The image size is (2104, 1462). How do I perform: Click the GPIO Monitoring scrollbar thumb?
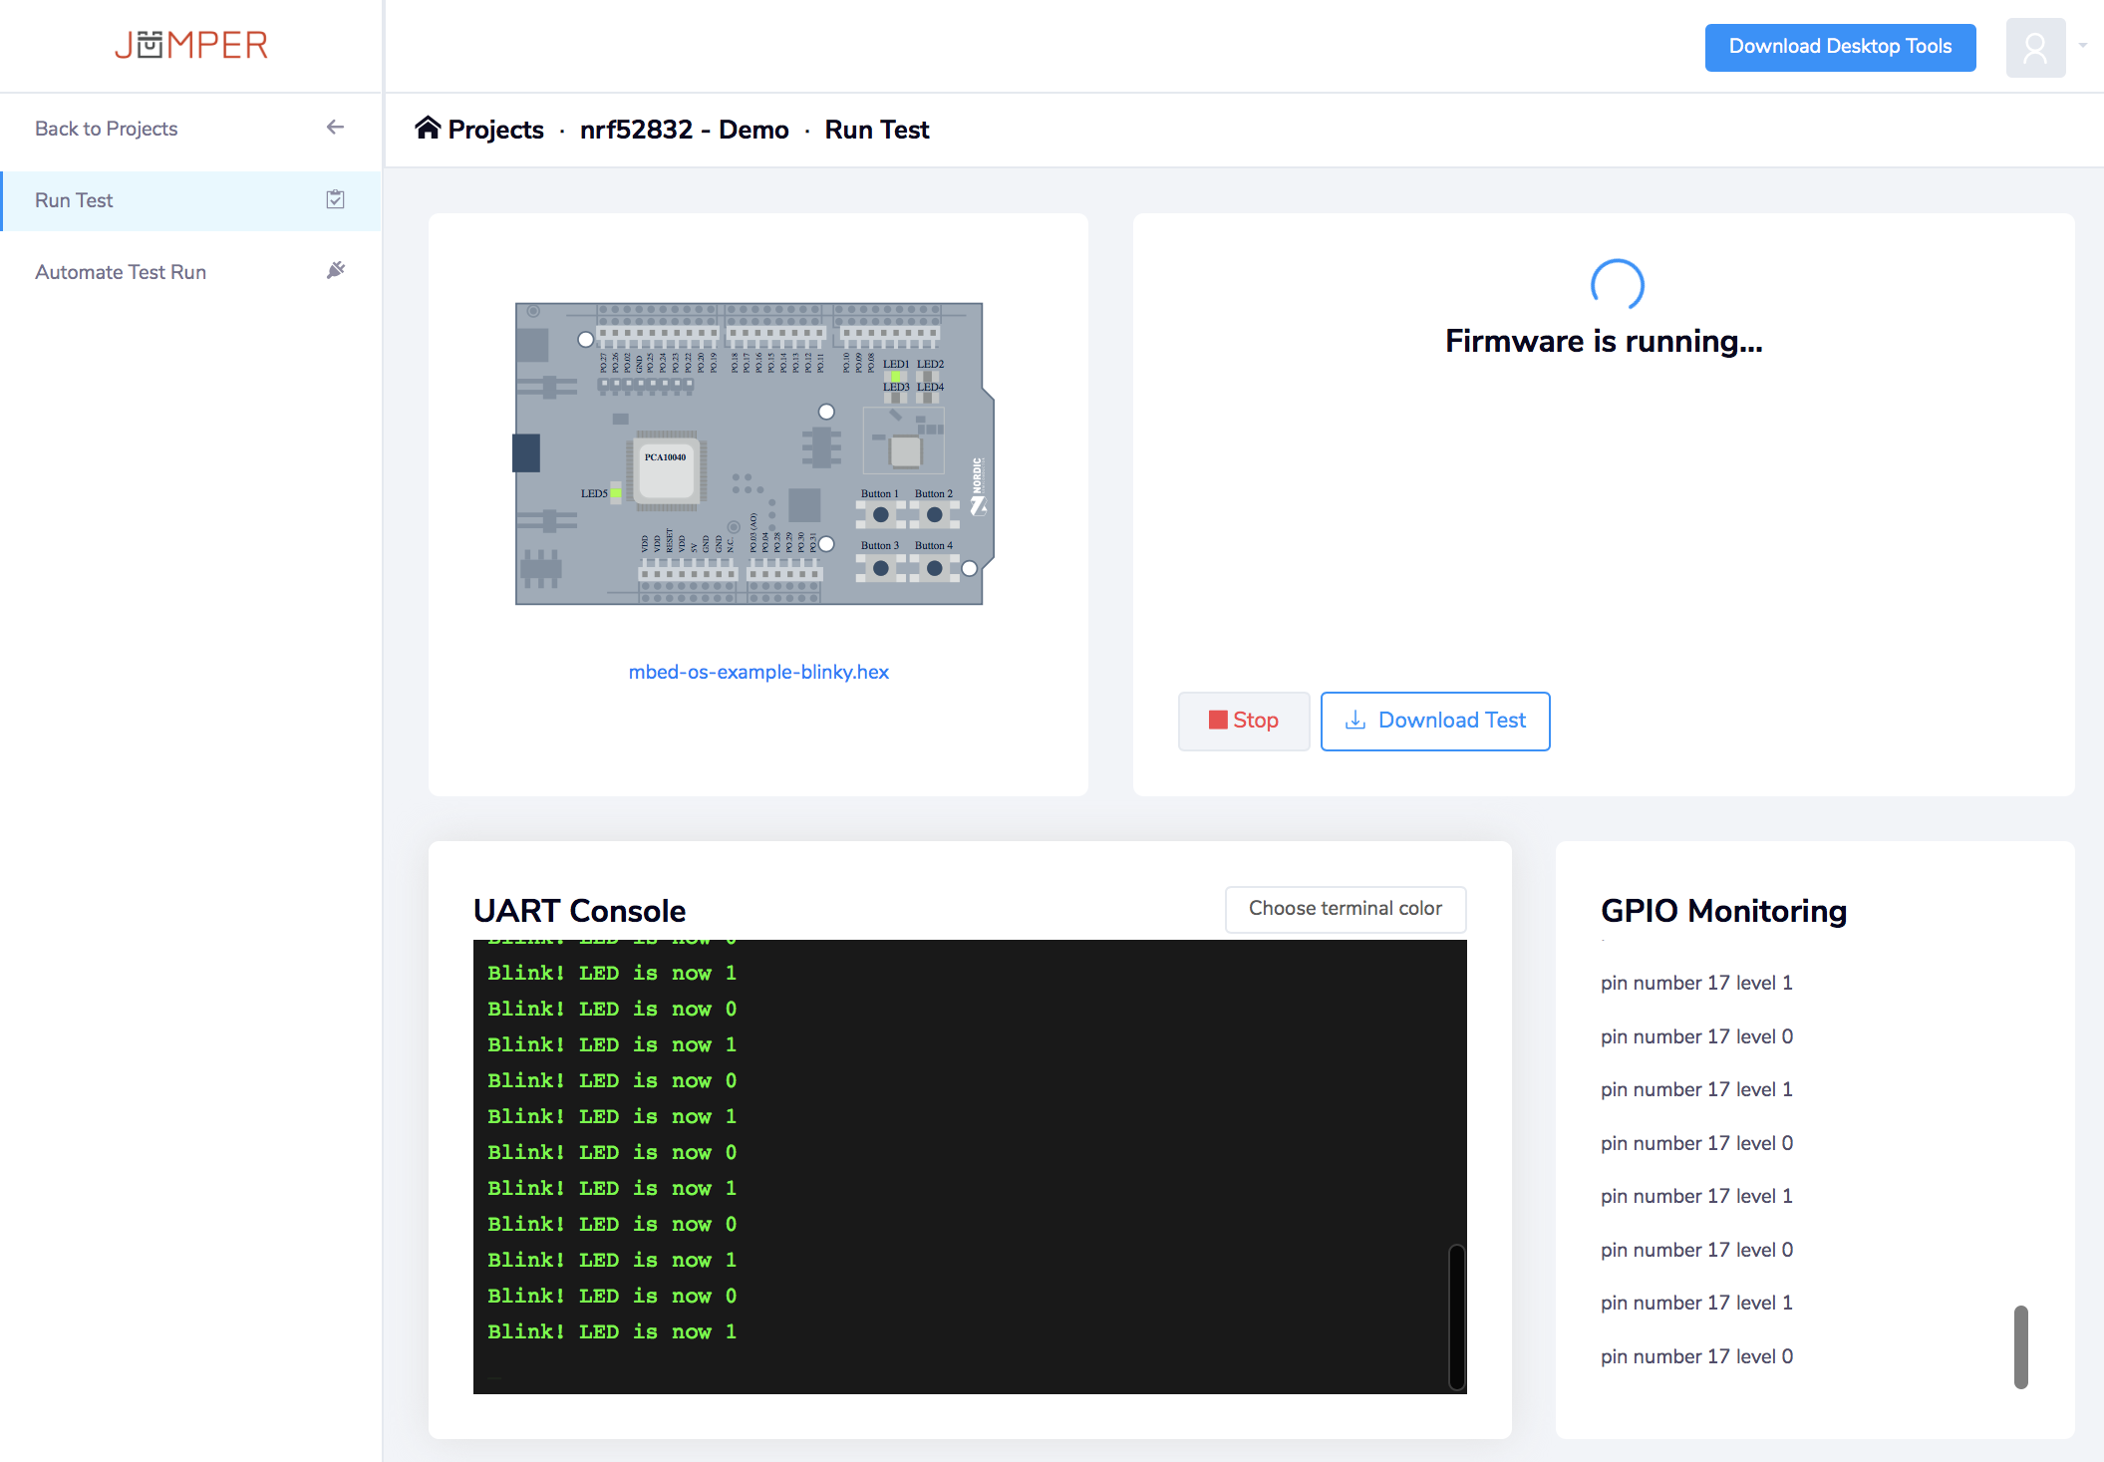click(2020, 1346)
